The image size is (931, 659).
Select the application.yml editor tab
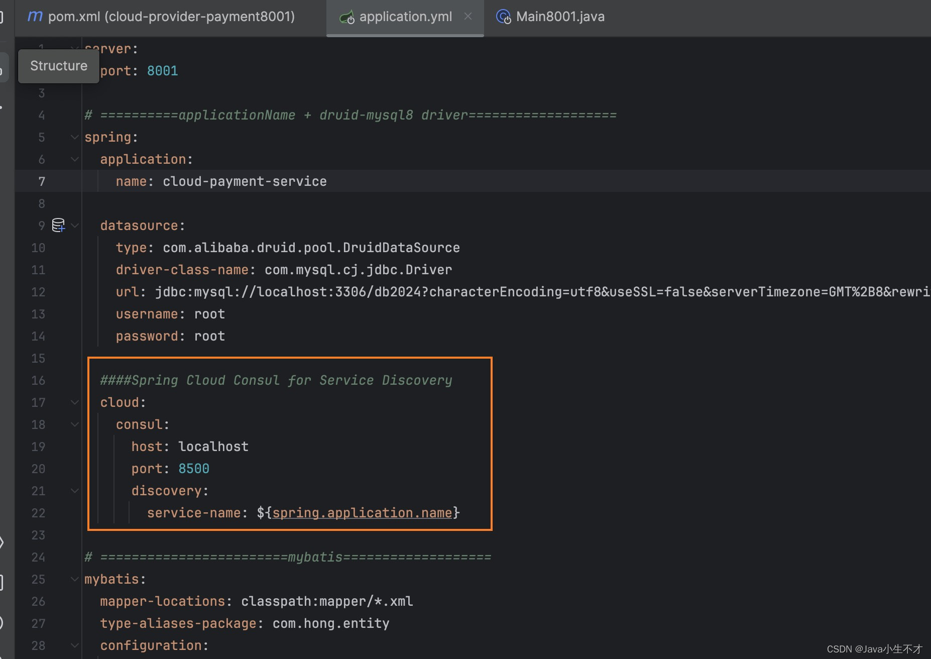click(405, 17)
